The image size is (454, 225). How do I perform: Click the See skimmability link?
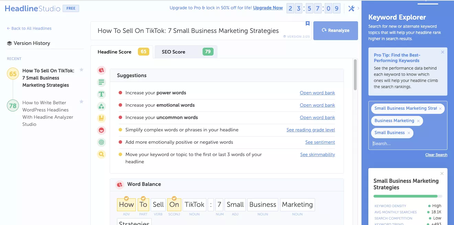tap(318, 155)
